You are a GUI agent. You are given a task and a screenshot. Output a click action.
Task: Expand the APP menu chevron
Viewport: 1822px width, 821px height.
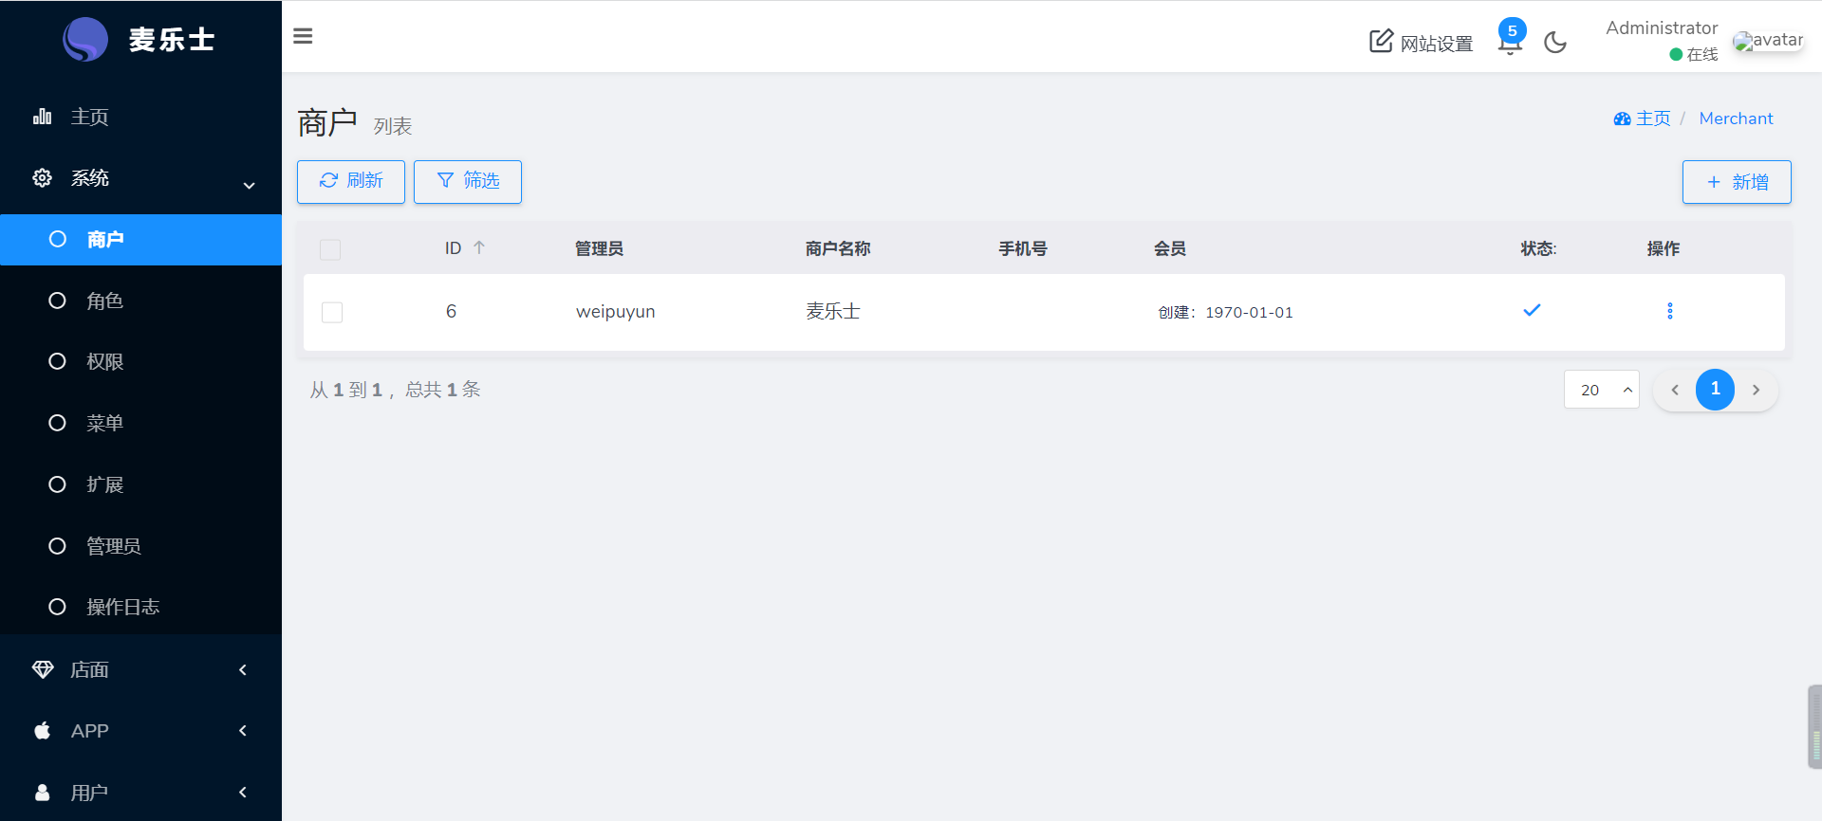tap(243, 731)
